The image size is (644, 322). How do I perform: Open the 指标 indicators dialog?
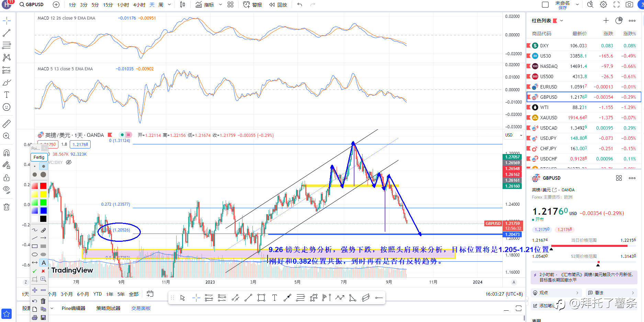pyautogui.click(x=205, y=5)
